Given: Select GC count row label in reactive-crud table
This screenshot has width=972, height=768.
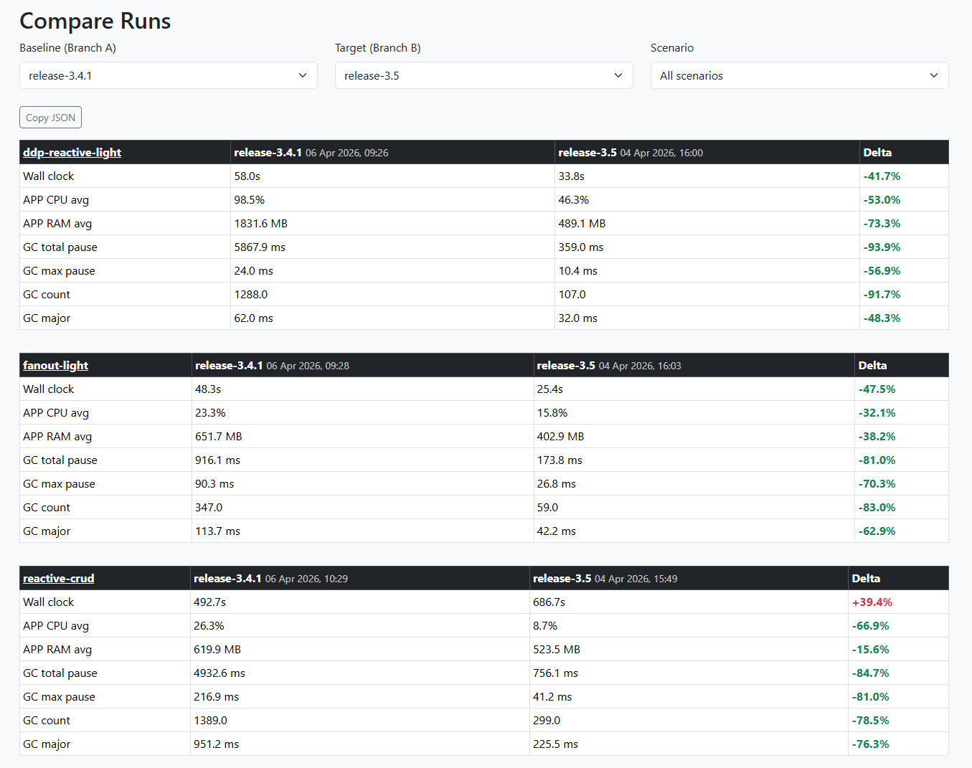Looking at the screenshot, I should pyautogui.click(x=47, y=721).
